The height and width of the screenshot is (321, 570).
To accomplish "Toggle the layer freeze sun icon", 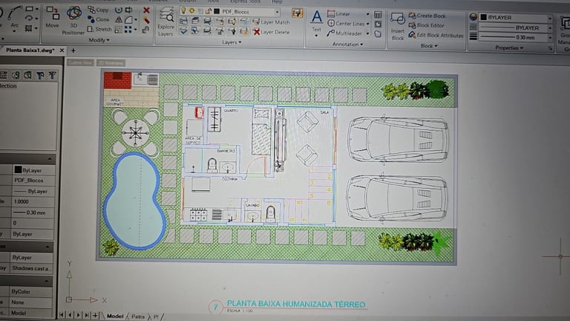I will [191, 11].
